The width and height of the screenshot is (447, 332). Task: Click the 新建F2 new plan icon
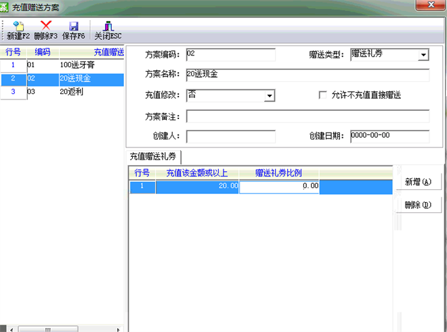[19, 26]
